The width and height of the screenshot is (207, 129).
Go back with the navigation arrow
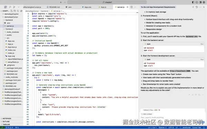(61, 2)
